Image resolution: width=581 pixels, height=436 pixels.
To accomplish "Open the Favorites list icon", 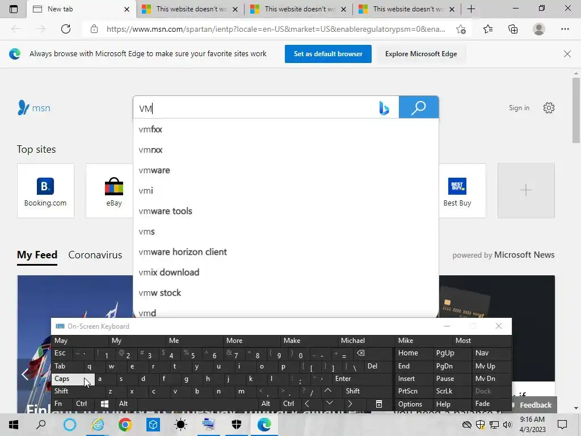I will [488, 29].
